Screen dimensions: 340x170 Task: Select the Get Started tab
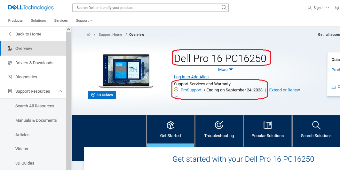pos(170,131)
